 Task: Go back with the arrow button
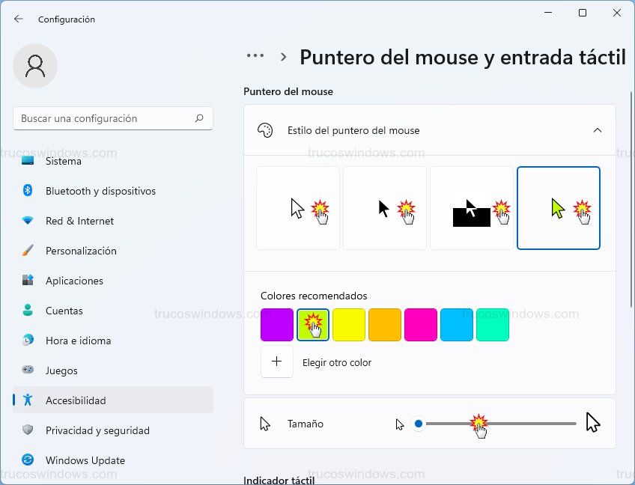coord(17,19)
